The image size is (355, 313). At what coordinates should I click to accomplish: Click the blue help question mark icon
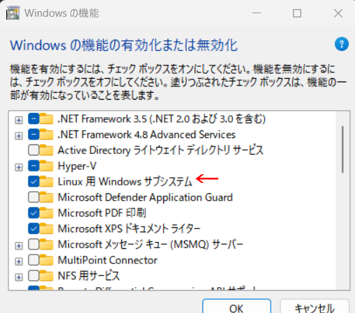point(342,44)
